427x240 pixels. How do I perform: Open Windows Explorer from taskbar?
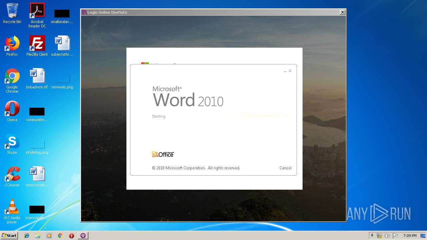38,236
